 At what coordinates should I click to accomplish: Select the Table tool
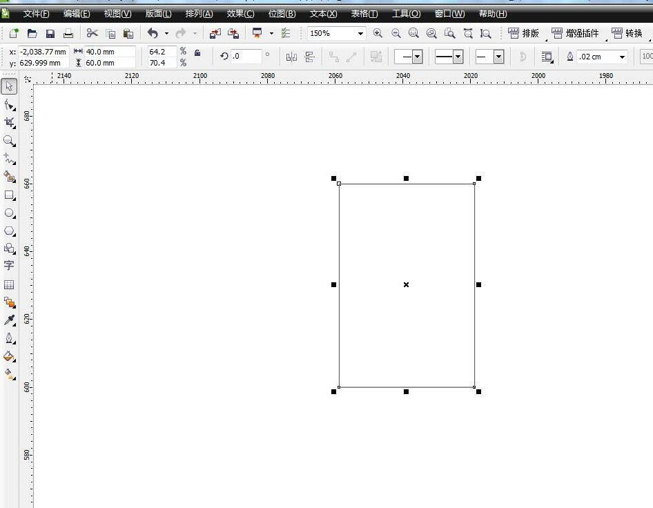point(9,284)
